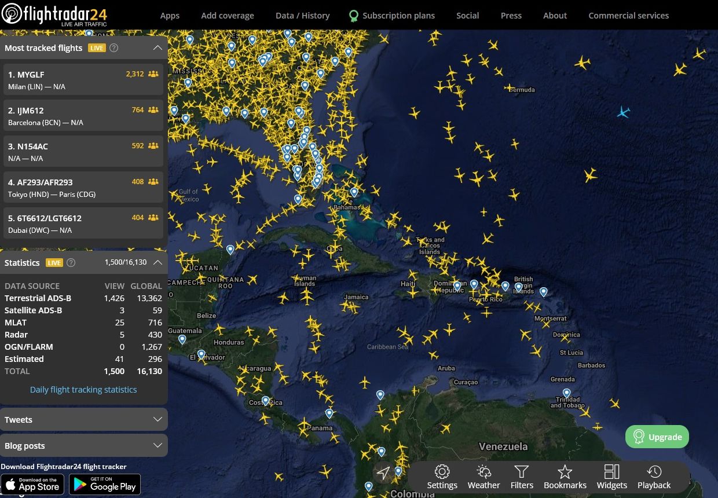Click help icon beside Statistics
This screenshot has height=498, width=718.
pyautogui.click(x=71, y=262)
